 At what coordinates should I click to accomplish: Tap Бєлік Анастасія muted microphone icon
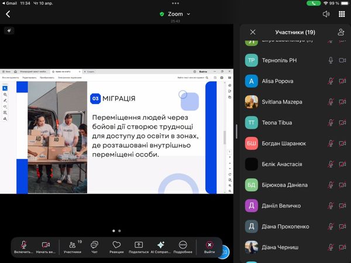coord(331,164)
